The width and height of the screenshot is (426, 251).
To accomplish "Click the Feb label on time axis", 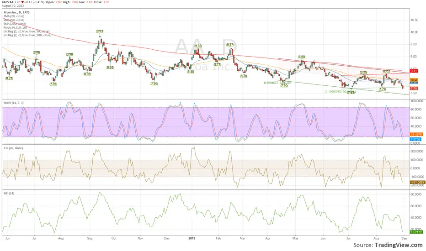I will tap(218, 239).
